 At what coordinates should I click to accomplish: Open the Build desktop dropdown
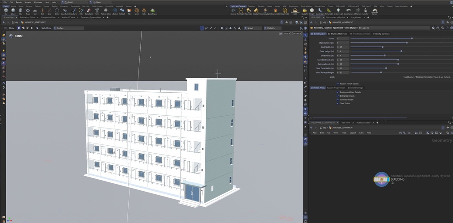[75, 2]
